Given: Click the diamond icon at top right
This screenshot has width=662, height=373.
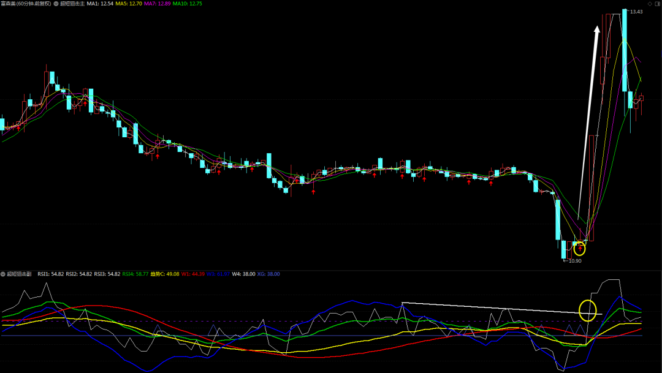Looking at the screenshot, I should [x=650, y=4].
